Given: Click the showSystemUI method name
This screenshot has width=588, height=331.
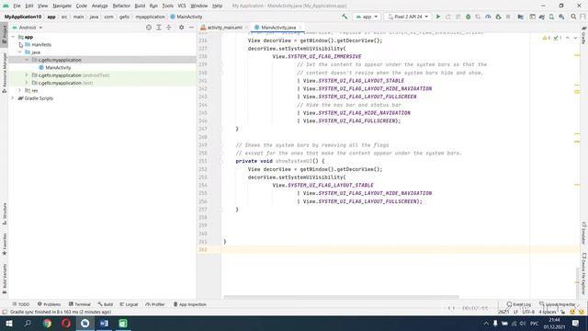Looking at the screenshot, I should click(x=294, y=161).
